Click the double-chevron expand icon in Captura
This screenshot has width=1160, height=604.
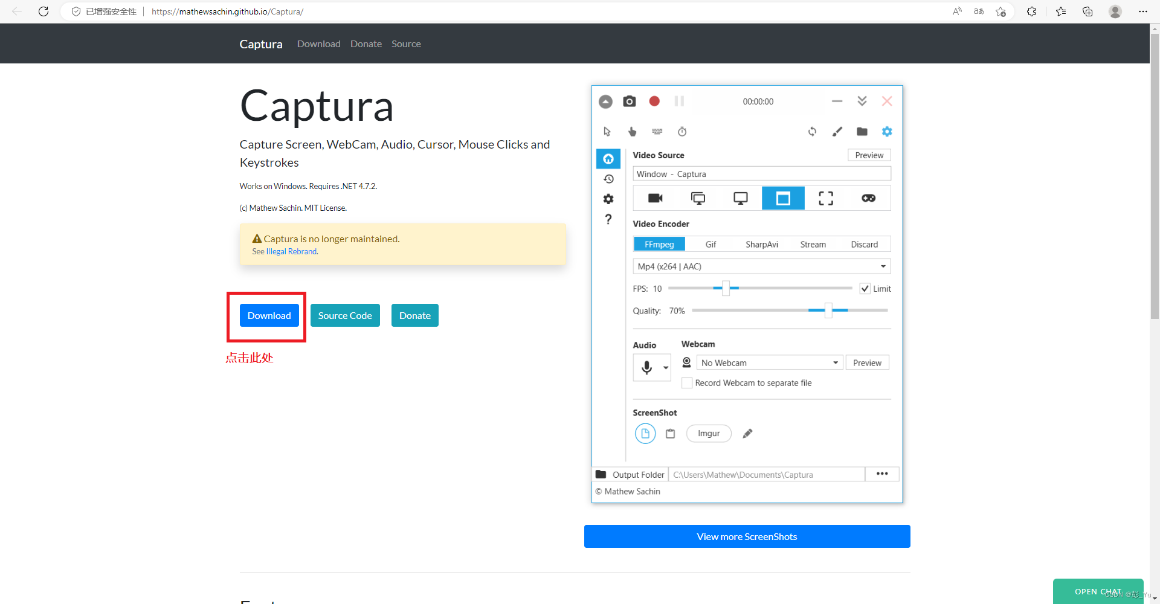coord(862,101)
